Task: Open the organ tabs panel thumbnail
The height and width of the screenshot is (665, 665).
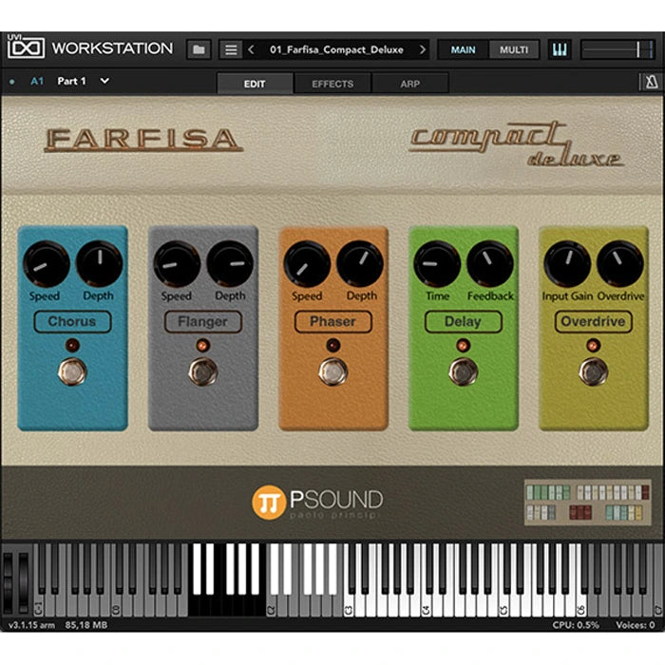Action: pyautogui.click(x=588, y=503)
